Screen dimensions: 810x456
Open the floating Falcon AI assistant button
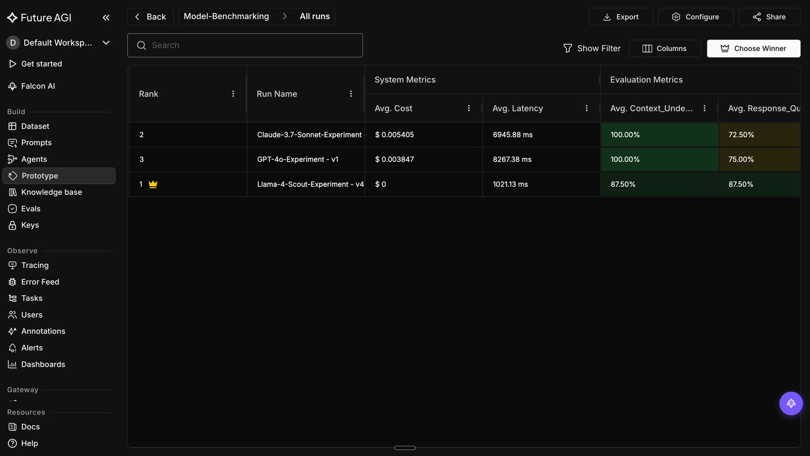pos(791,403)
